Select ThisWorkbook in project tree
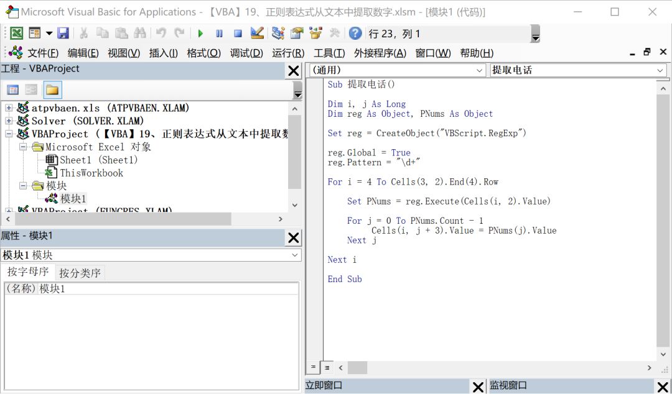The width and height of the screenshot is (672, 394). point(85,173)
